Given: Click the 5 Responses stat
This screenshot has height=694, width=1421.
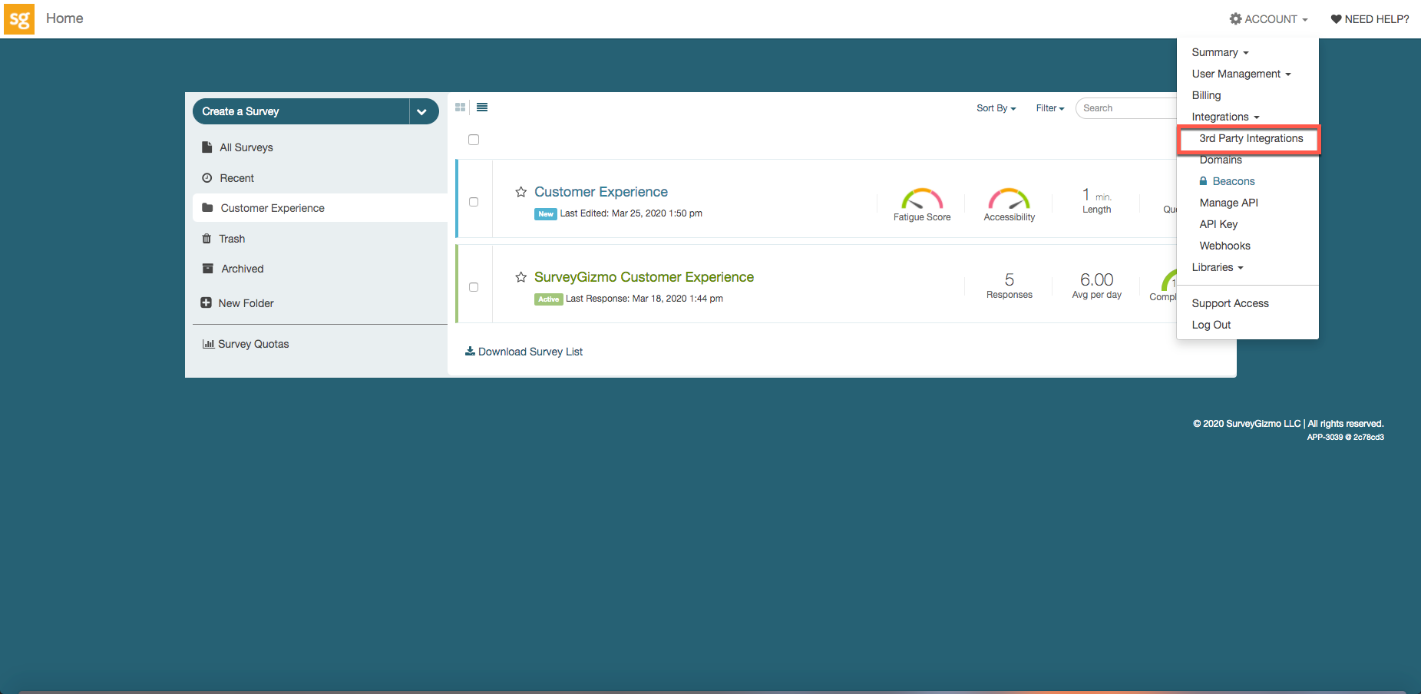Looking at the screenshot, I should point(1010,285).
